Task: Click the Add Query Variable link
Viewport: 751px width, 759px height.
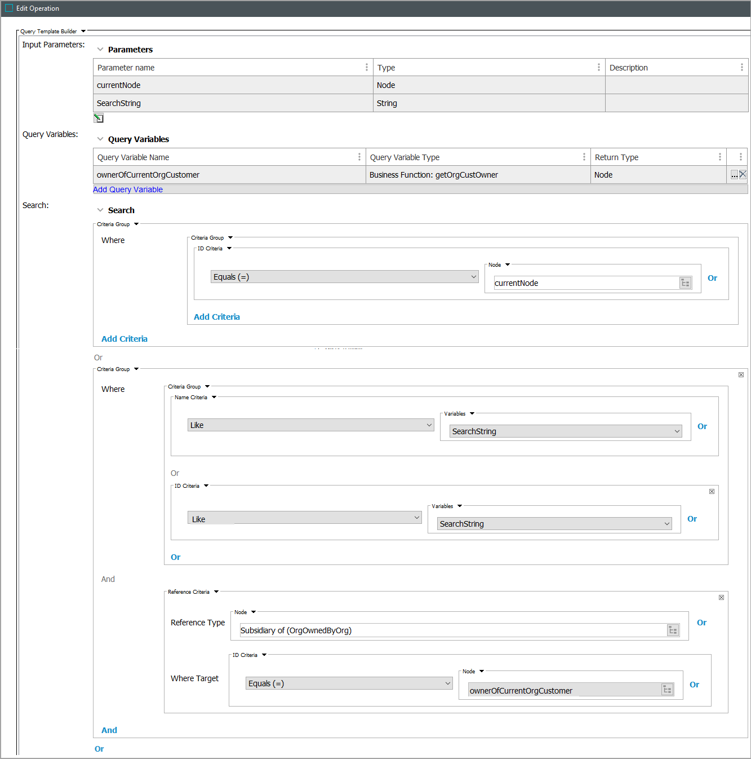Action: (x=128, y=189)
